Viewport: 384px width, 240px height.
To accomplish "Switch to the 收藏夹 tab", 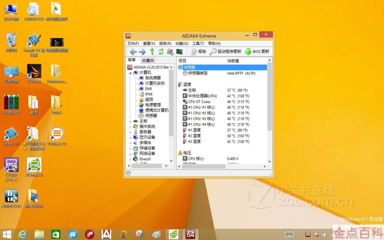I will [148, 60].
